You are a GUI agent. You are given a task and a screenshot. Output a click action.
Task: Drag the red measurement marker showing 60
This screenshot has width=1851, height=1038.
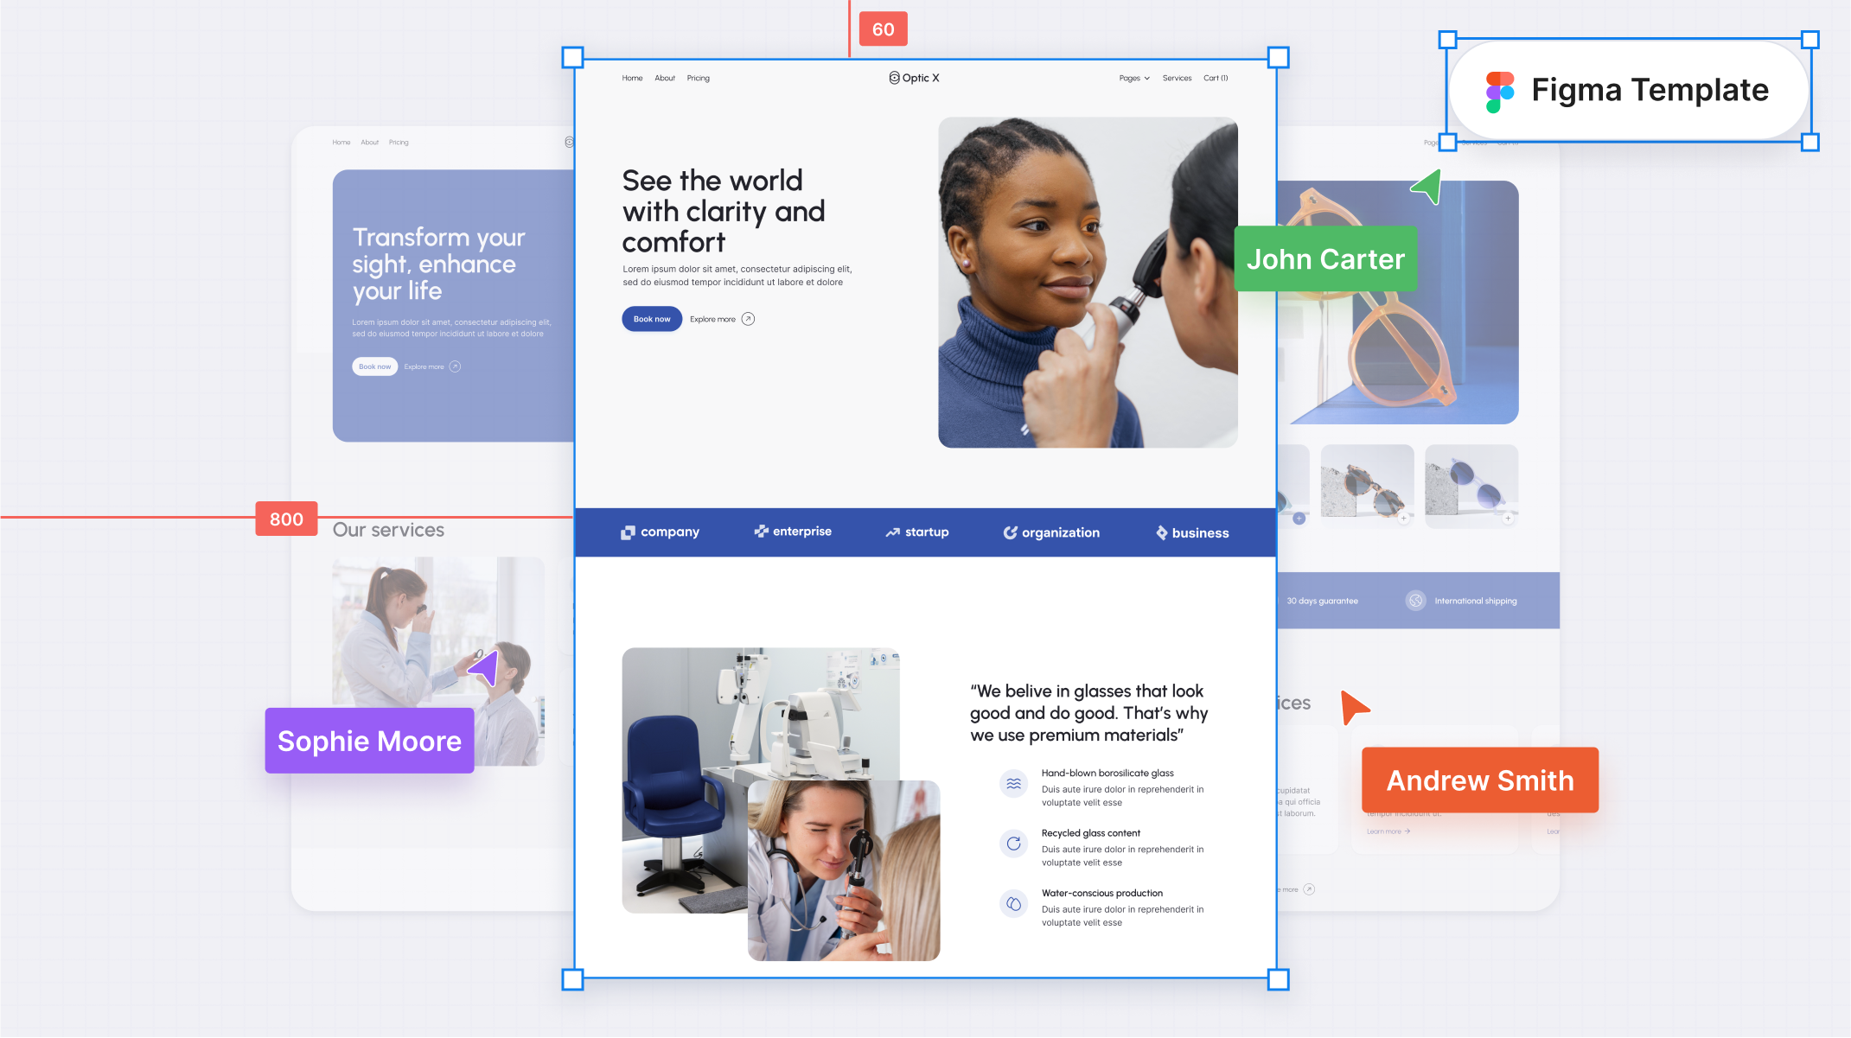tap(883, 27)
